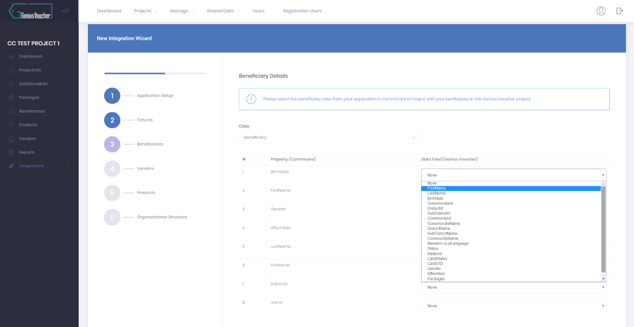634x327 pixels.
Task: Click the dropdown list scrollbar
Action: (x=604, y=229)
